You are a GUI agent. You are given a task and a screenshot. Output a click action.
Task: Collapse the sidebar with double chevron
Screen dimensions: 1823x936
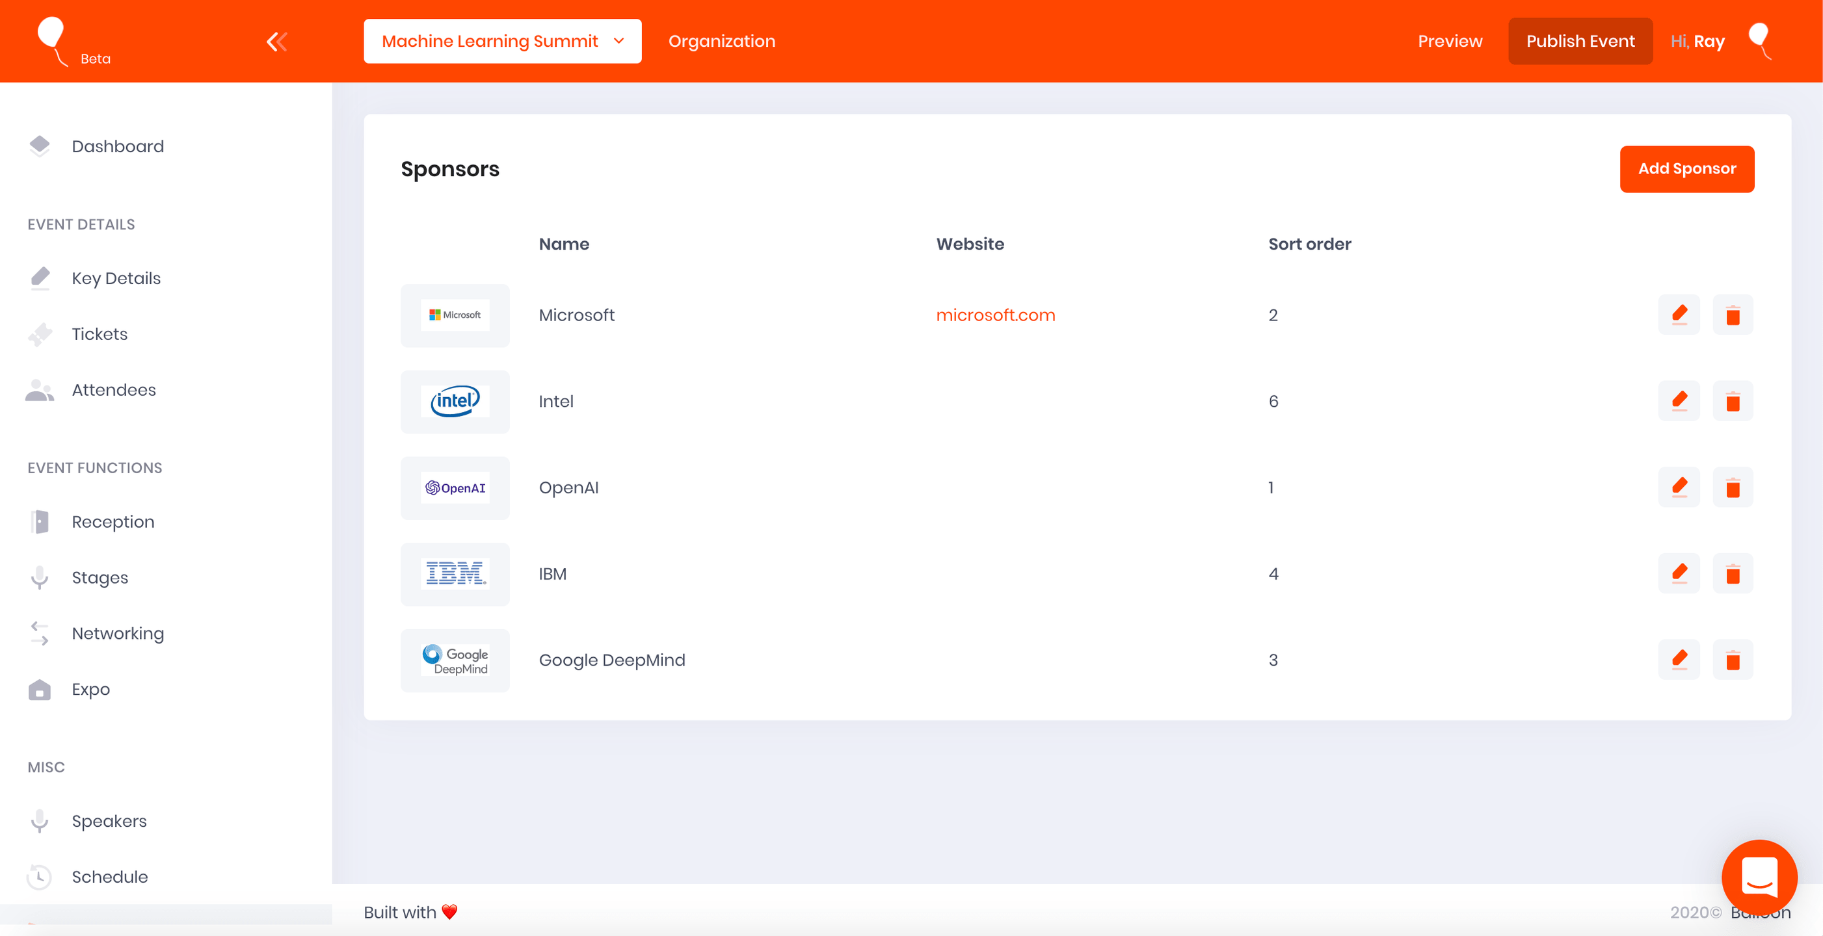click(x=276, y=42)
